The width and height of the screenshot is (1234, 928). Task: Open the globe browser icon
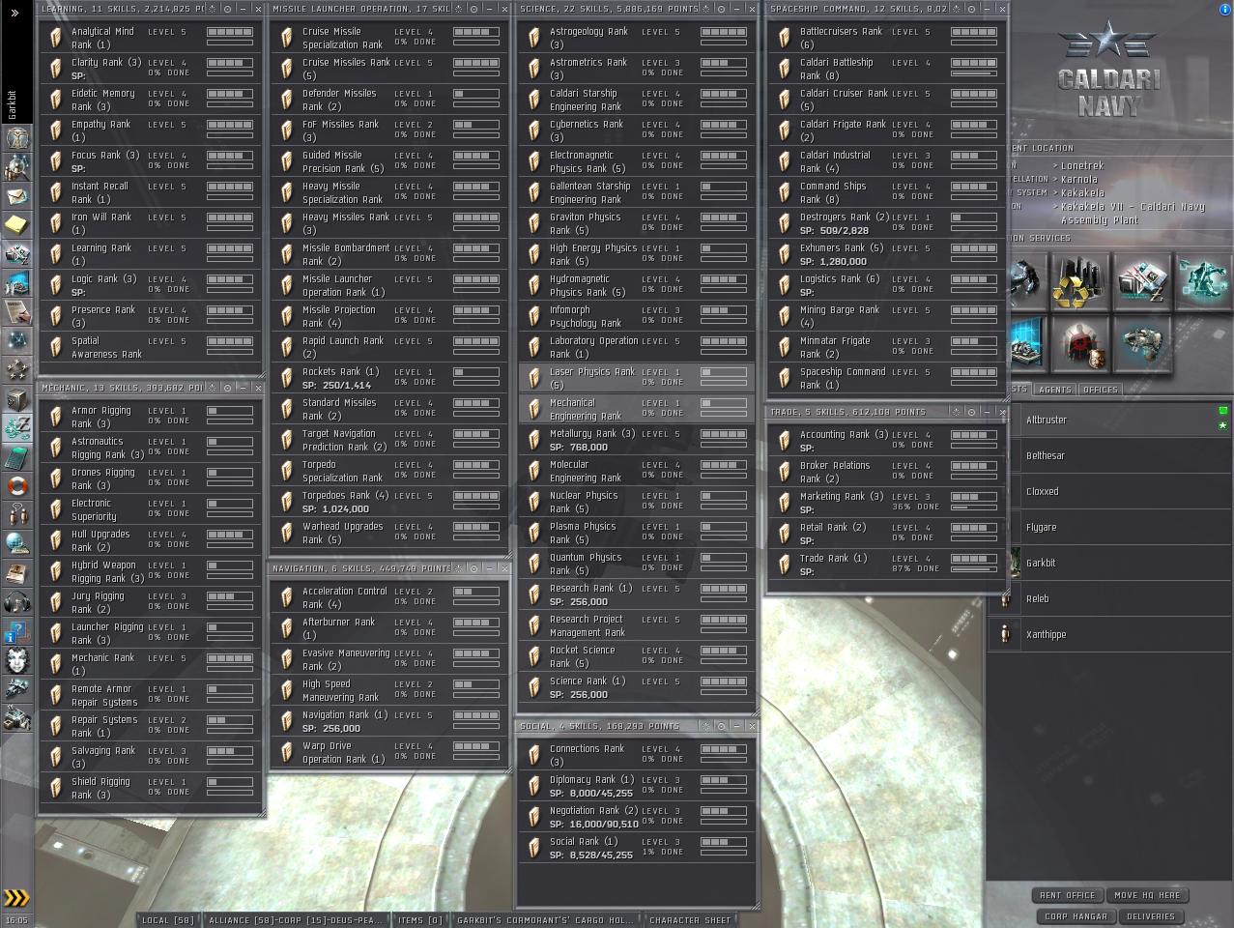17,543
